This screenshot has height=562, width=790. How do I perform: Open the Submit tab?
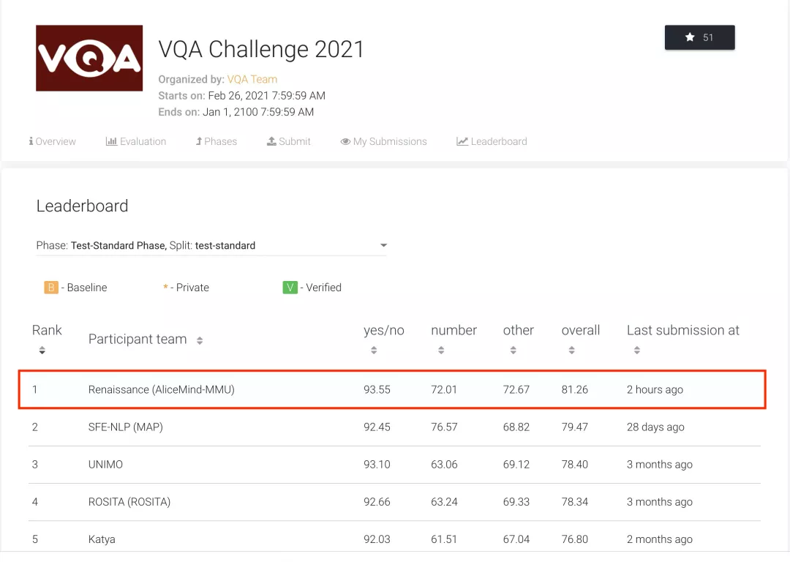click(289, 142)
